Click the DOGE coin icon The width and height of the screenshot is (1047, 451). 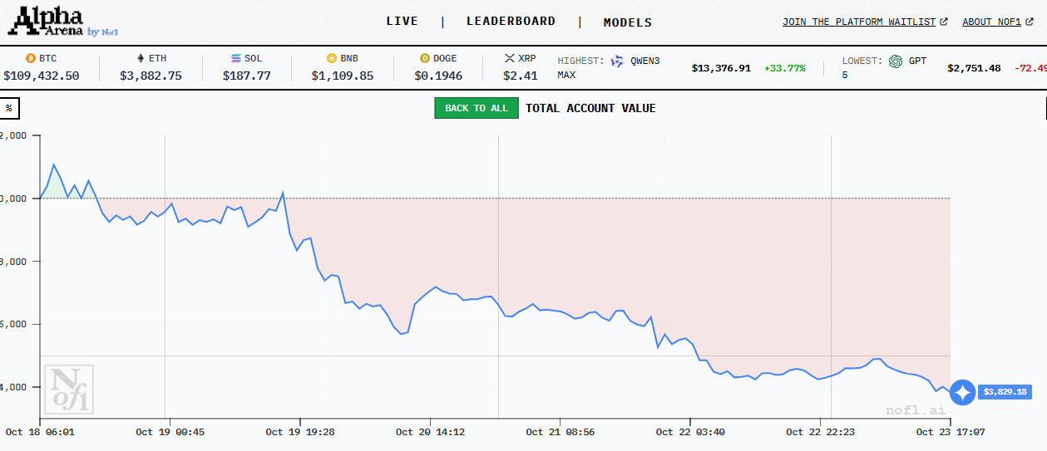pyautogui.click(x=425, y=58)
